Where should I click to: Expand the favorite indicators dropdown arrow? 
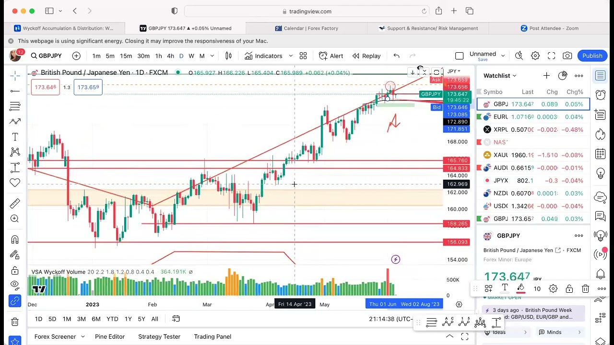coord(291,56)
